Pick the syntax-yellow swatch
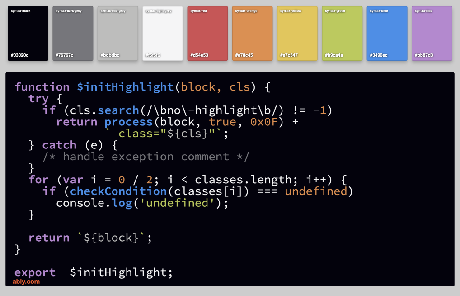 (297, 33)
